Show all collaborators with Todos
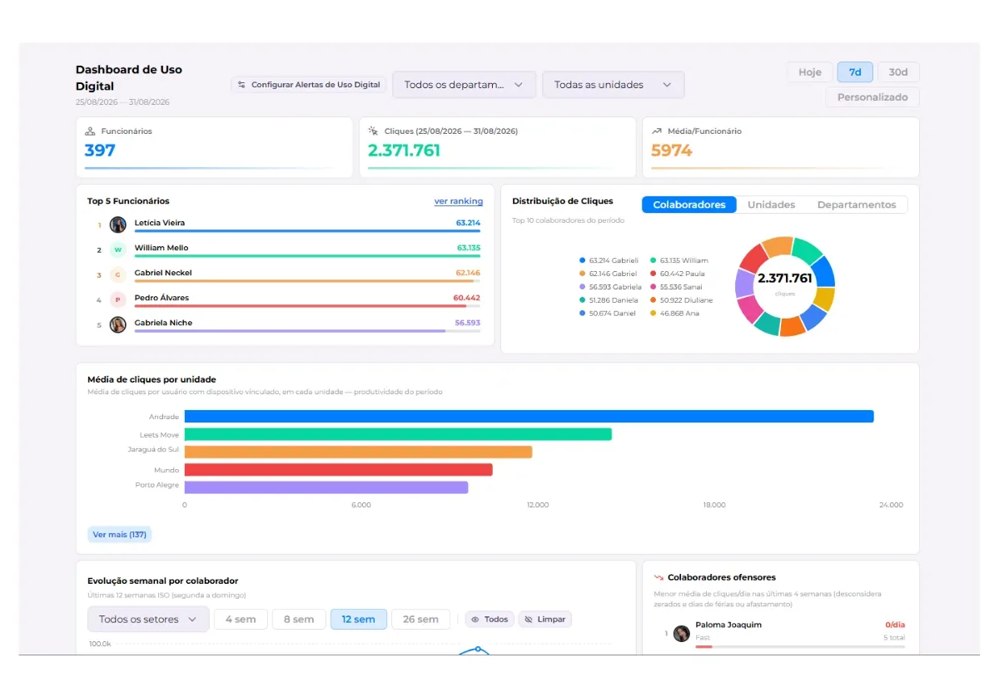Image resolution: width=999 pixels, height=697 pixels. click(x=490, y=620)
